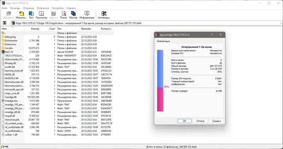Sort list by Размер column header
The height and width of the screenshot is (149, 283).
32,29
